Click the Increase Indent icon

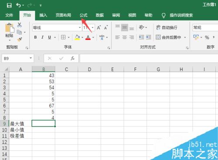[148, 37]
